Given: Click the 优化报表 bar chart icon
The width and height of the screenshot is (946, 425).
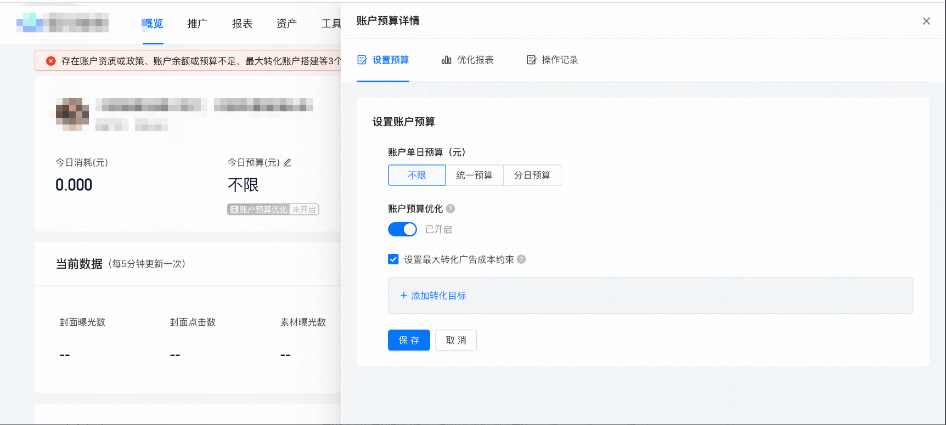Looking at the screenshot, I should [x=447, y=60].
